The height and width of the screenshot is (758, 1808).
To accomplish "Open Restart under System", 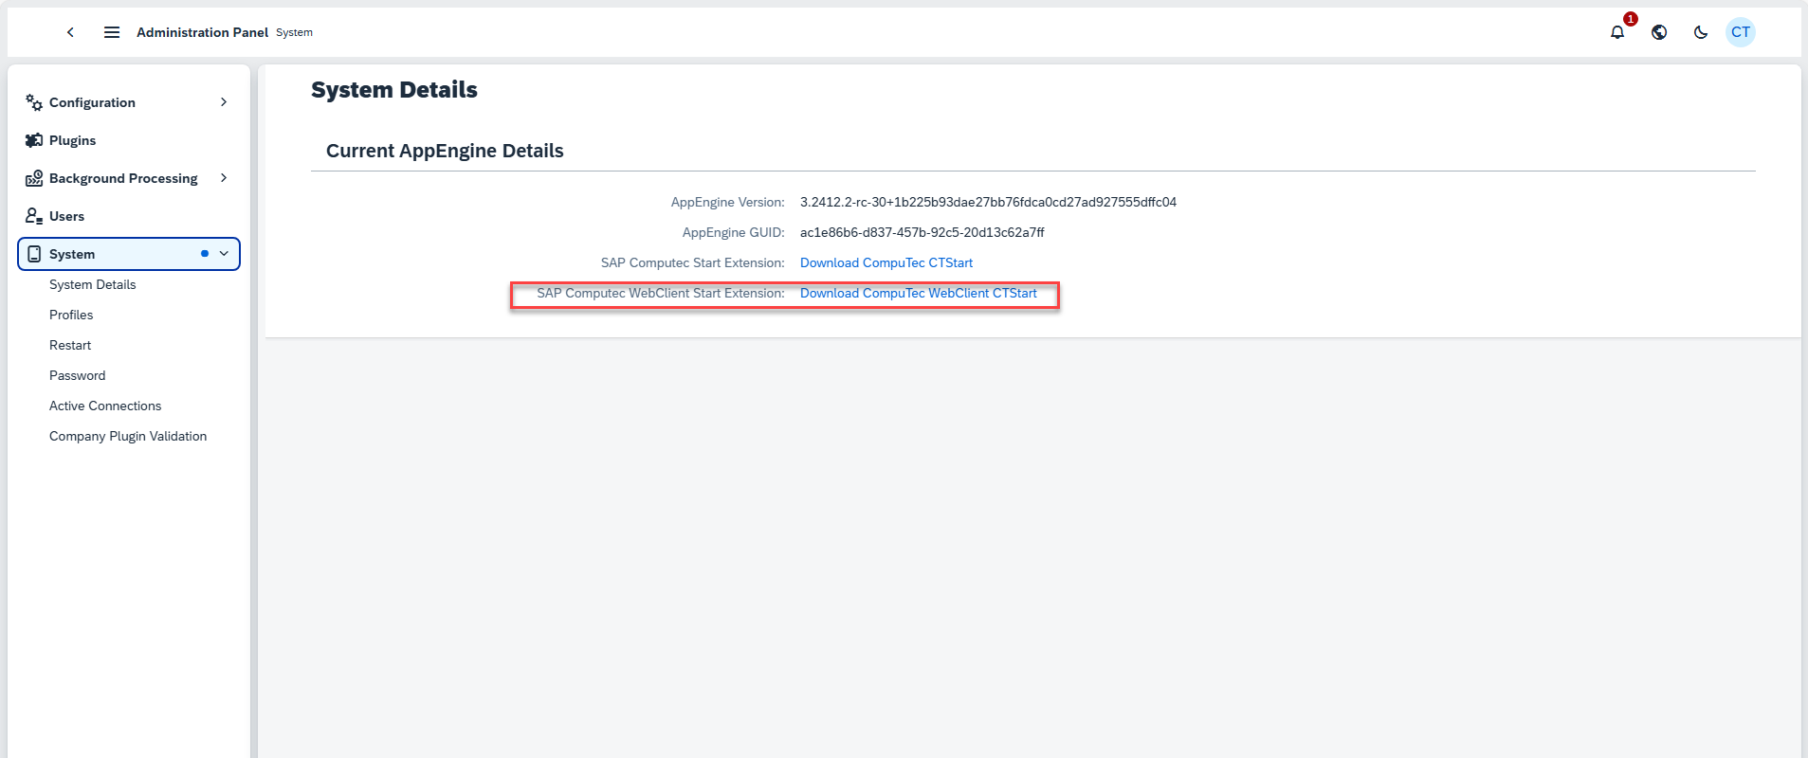I will 70,345.
